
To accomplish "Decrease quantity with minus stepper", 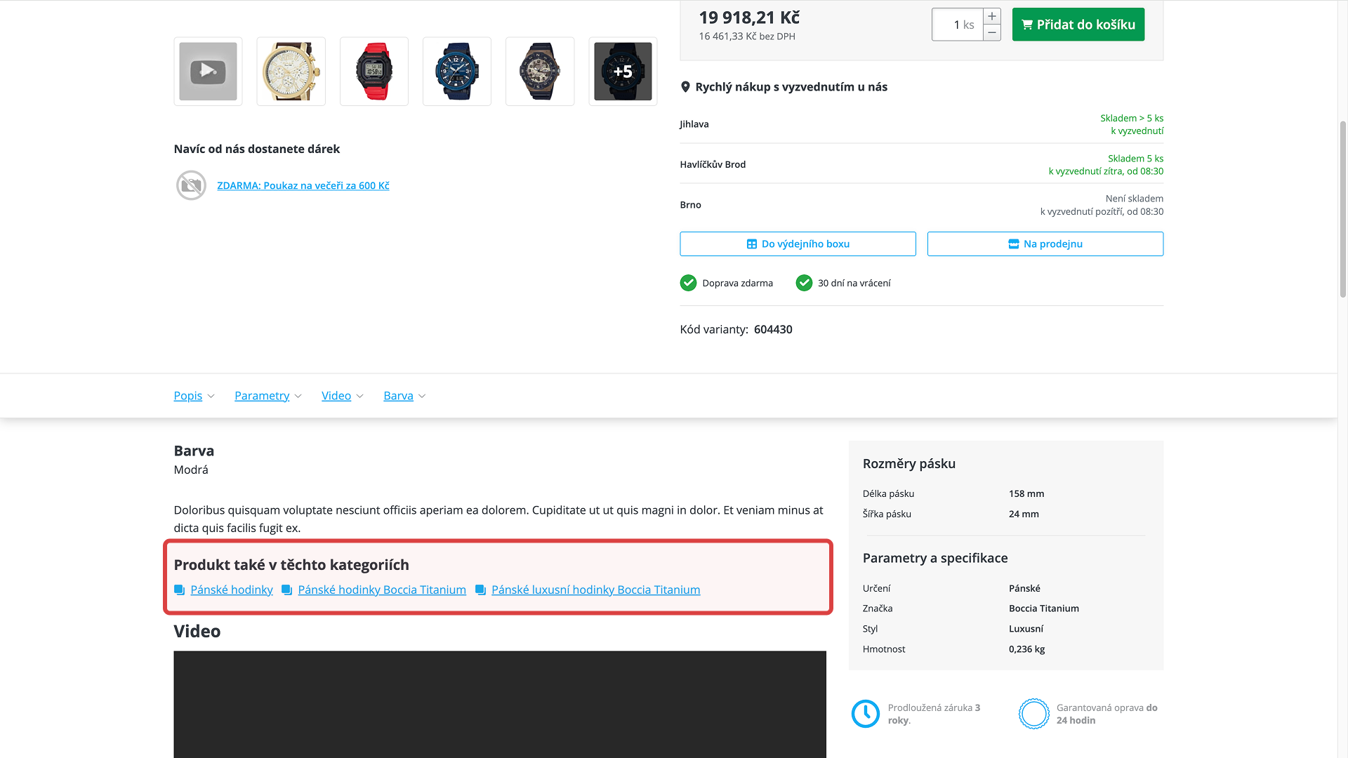I will (992, 33).
